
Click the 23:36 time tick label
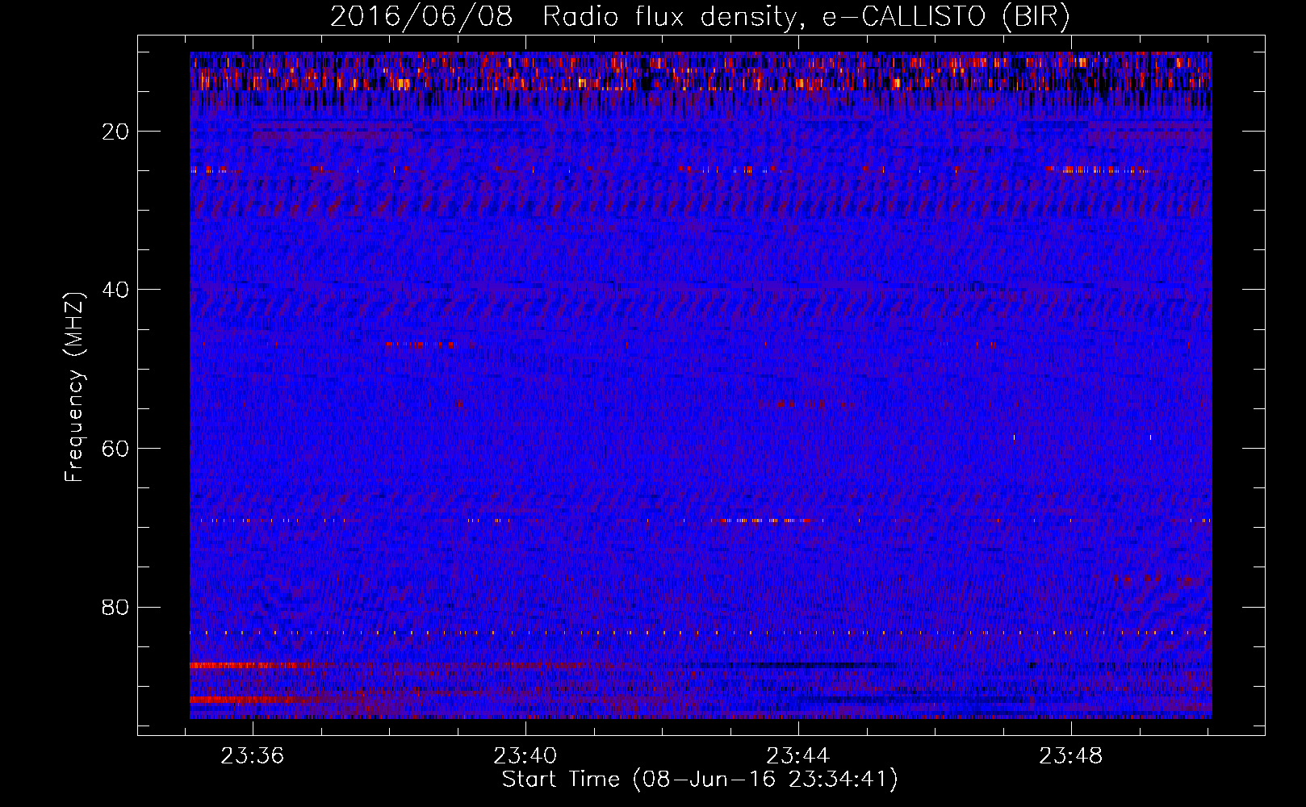coord(253,756)
